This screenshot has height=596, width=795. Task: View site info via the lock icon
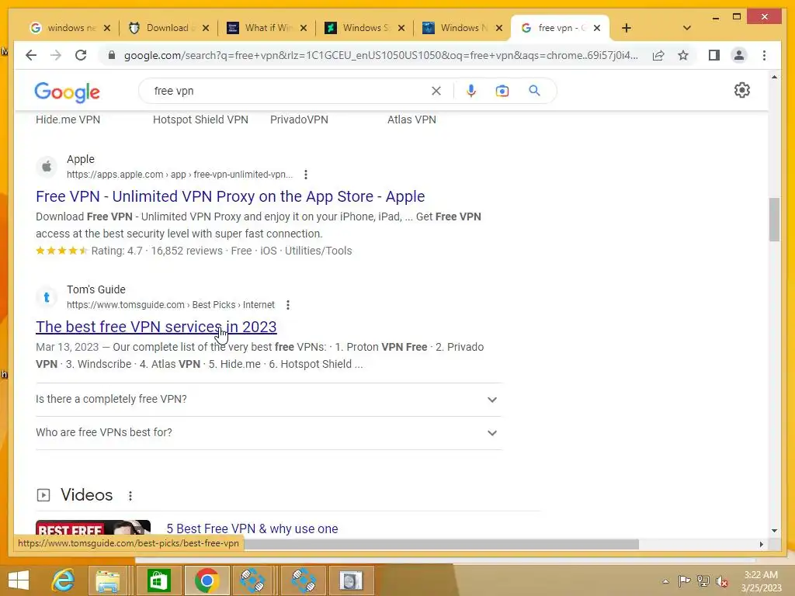112,55
